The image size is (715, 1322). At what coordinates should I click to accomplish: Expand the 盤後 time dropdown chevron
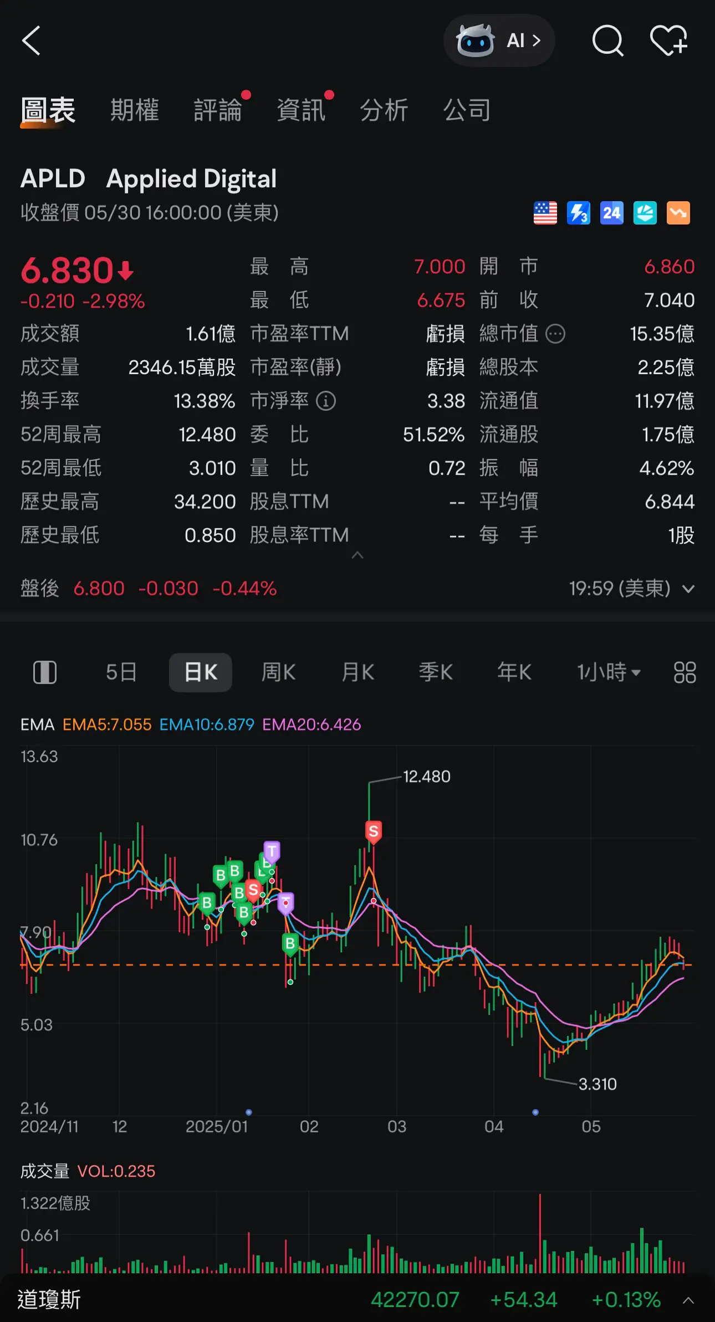(x=688, y=589)
